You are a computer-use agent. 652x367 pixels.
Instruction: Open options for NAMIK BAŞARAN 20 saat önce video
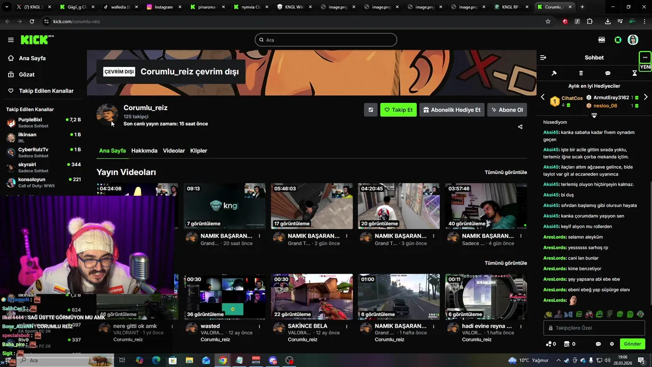pyautogui.click(x=259, y=236)
